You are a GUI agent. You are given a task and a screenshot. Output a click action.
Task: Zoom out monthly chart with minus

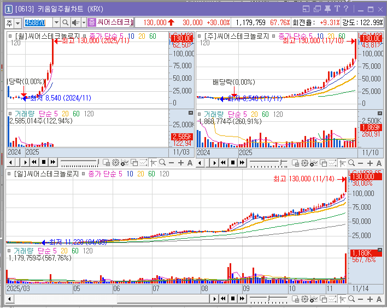tap(171, 163)
